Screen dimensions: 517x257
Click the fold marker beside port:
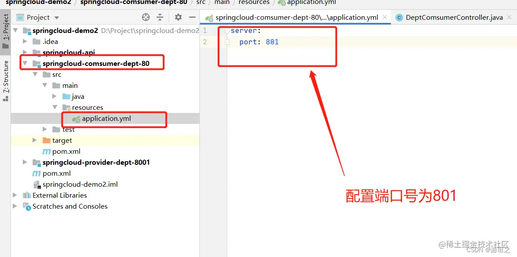227,42
